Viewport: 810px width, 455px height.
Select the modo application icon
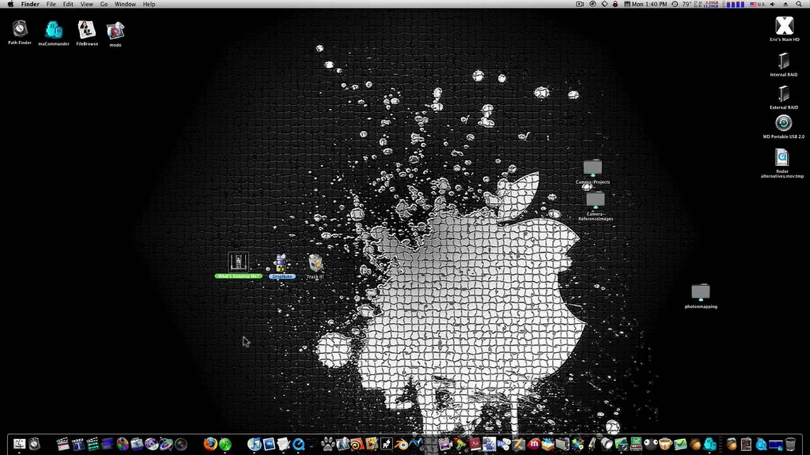(115, 31)
